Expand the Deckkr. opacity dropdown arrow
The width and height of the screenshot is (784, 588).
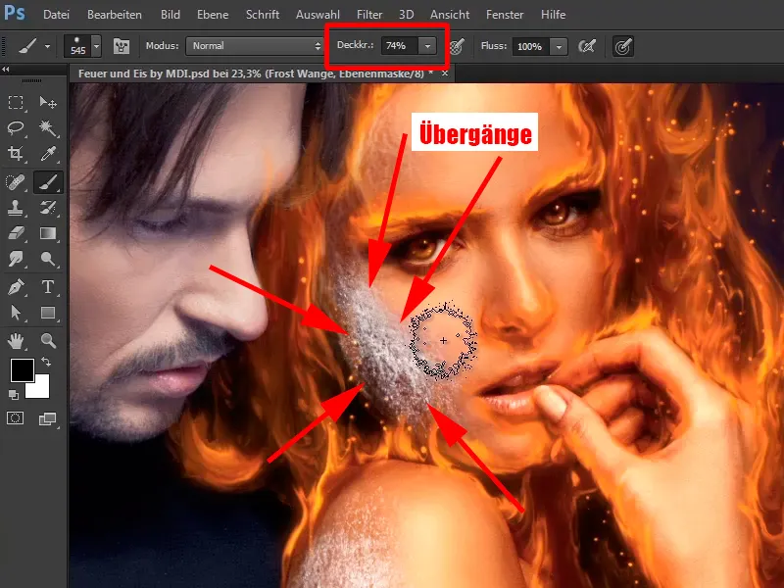[428, 46]
